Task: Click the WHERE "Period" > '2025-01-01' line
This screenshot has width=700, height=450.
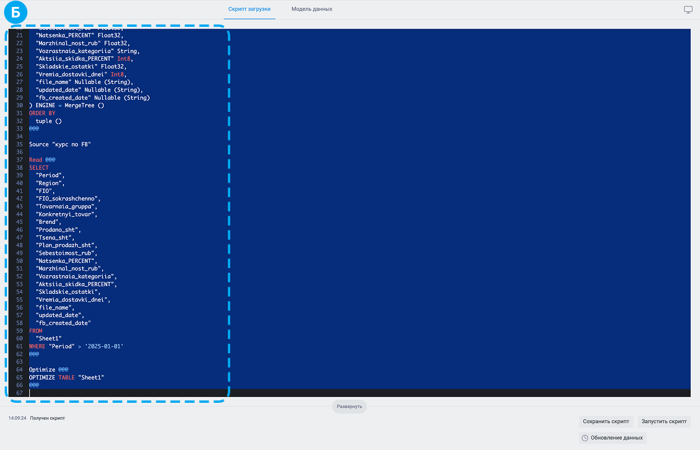Action: tap(76, 346)
